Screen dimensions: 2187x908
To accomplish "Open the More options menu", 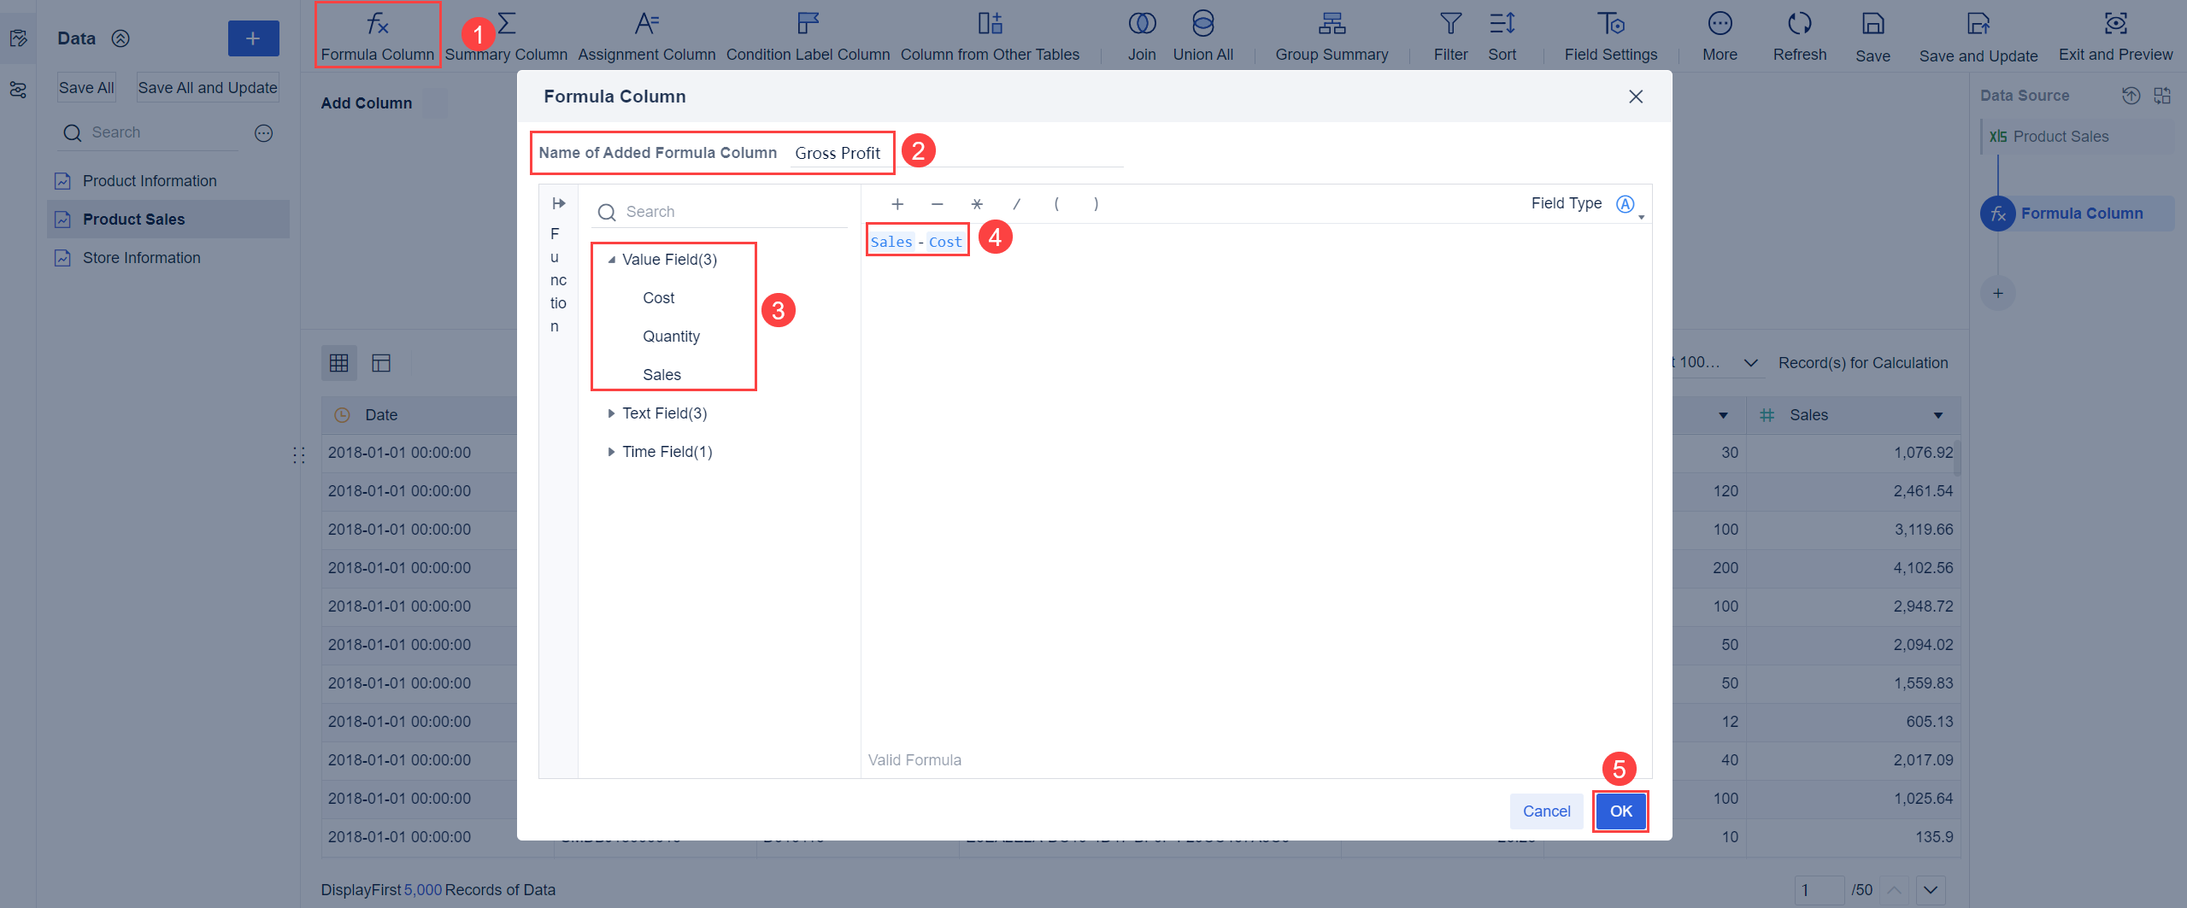I will click(1720, 36).
